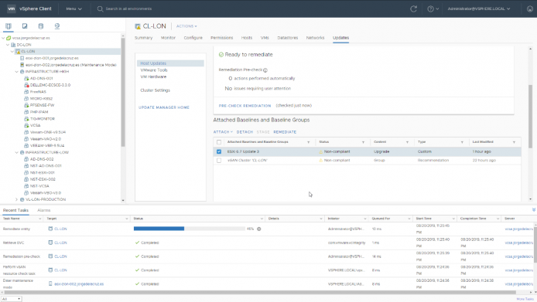
Task: Open the Hosts and Clusters inventory view icon
Action: click(x=9, y=26)
